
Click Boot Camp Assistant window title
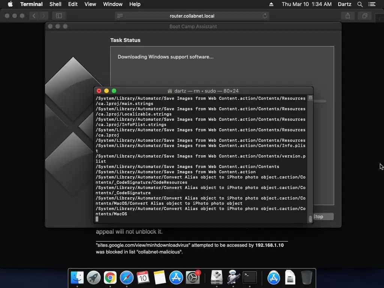click(193, 27)
